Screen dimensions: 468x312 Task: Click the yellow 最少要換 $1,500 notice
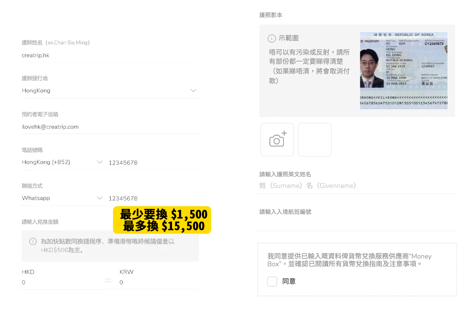(x=162, y=220)
